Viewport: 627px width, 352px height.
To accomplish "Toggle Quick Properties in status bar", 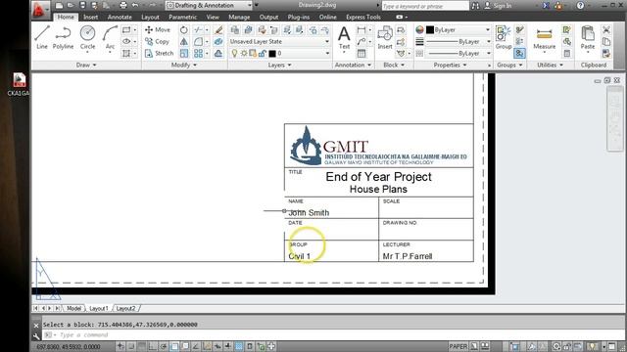I will (x=250, y=346).
